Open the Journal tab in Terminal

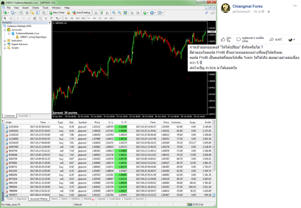140,199
